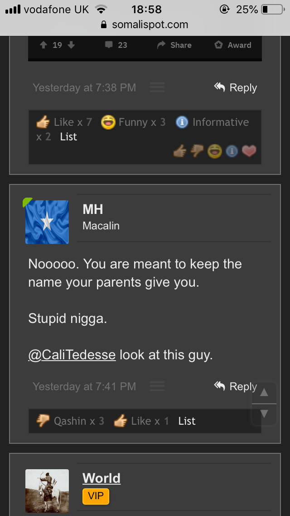Screen dimensions: 290x516
Task: Click the upvote arrow beside 19
Action: [43, 45]
